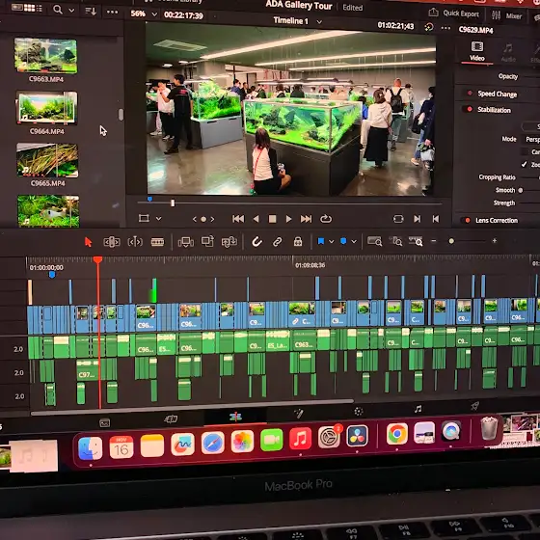Select the Blade Edit Mode tool

click(x=157, y=242)
